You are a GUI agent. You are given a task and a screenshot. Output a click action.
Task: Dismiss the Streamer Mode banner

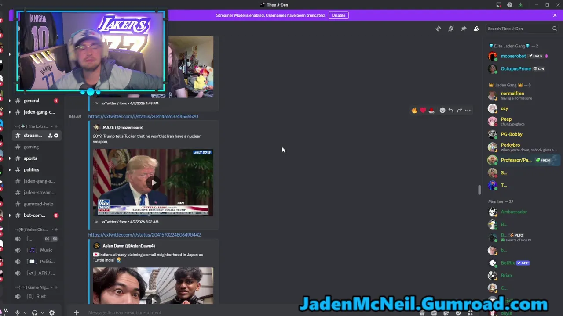point(555,15)
